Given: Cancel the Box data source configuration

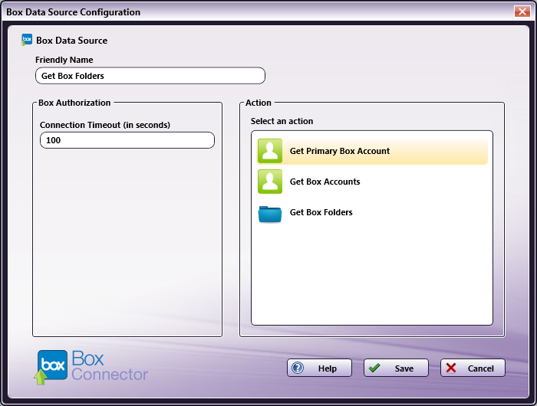Looking at the screenshot, I should coord(473,368).
